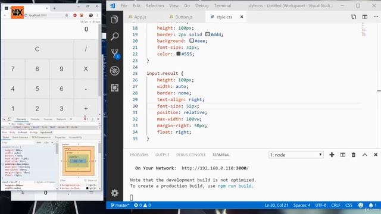
Task: Open the Debug menu in menu bar
Action: tap(202, 5)
